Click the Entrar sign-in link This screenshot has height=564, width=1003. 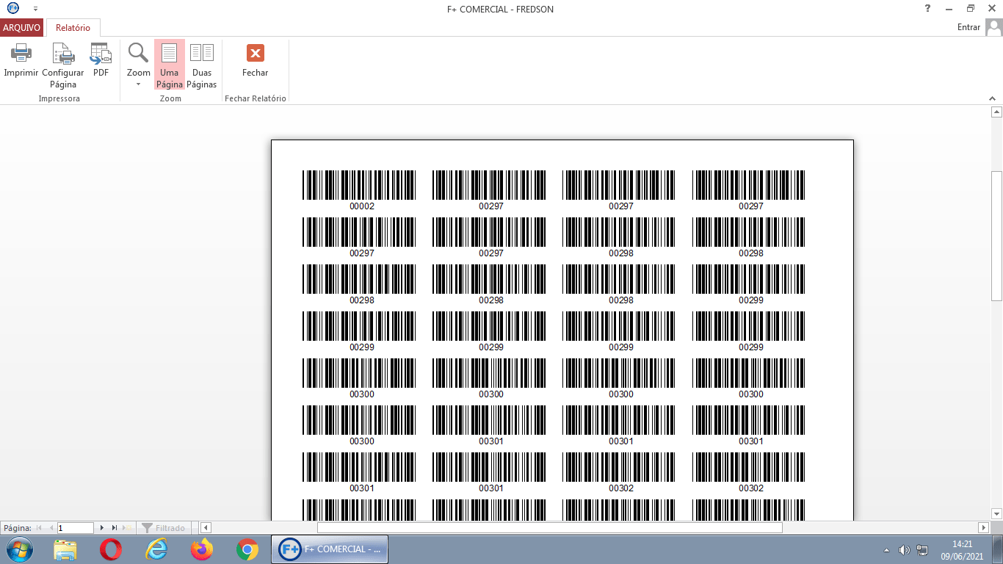click(968, 27)
